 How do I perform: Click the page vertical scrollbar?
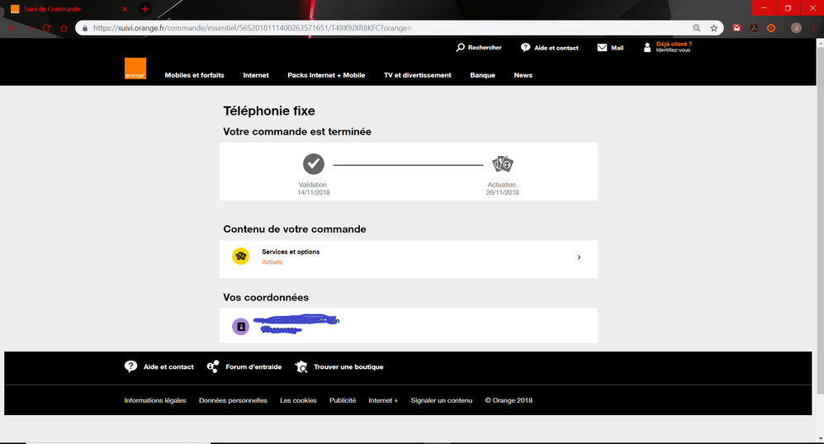(x=821, y=220)
